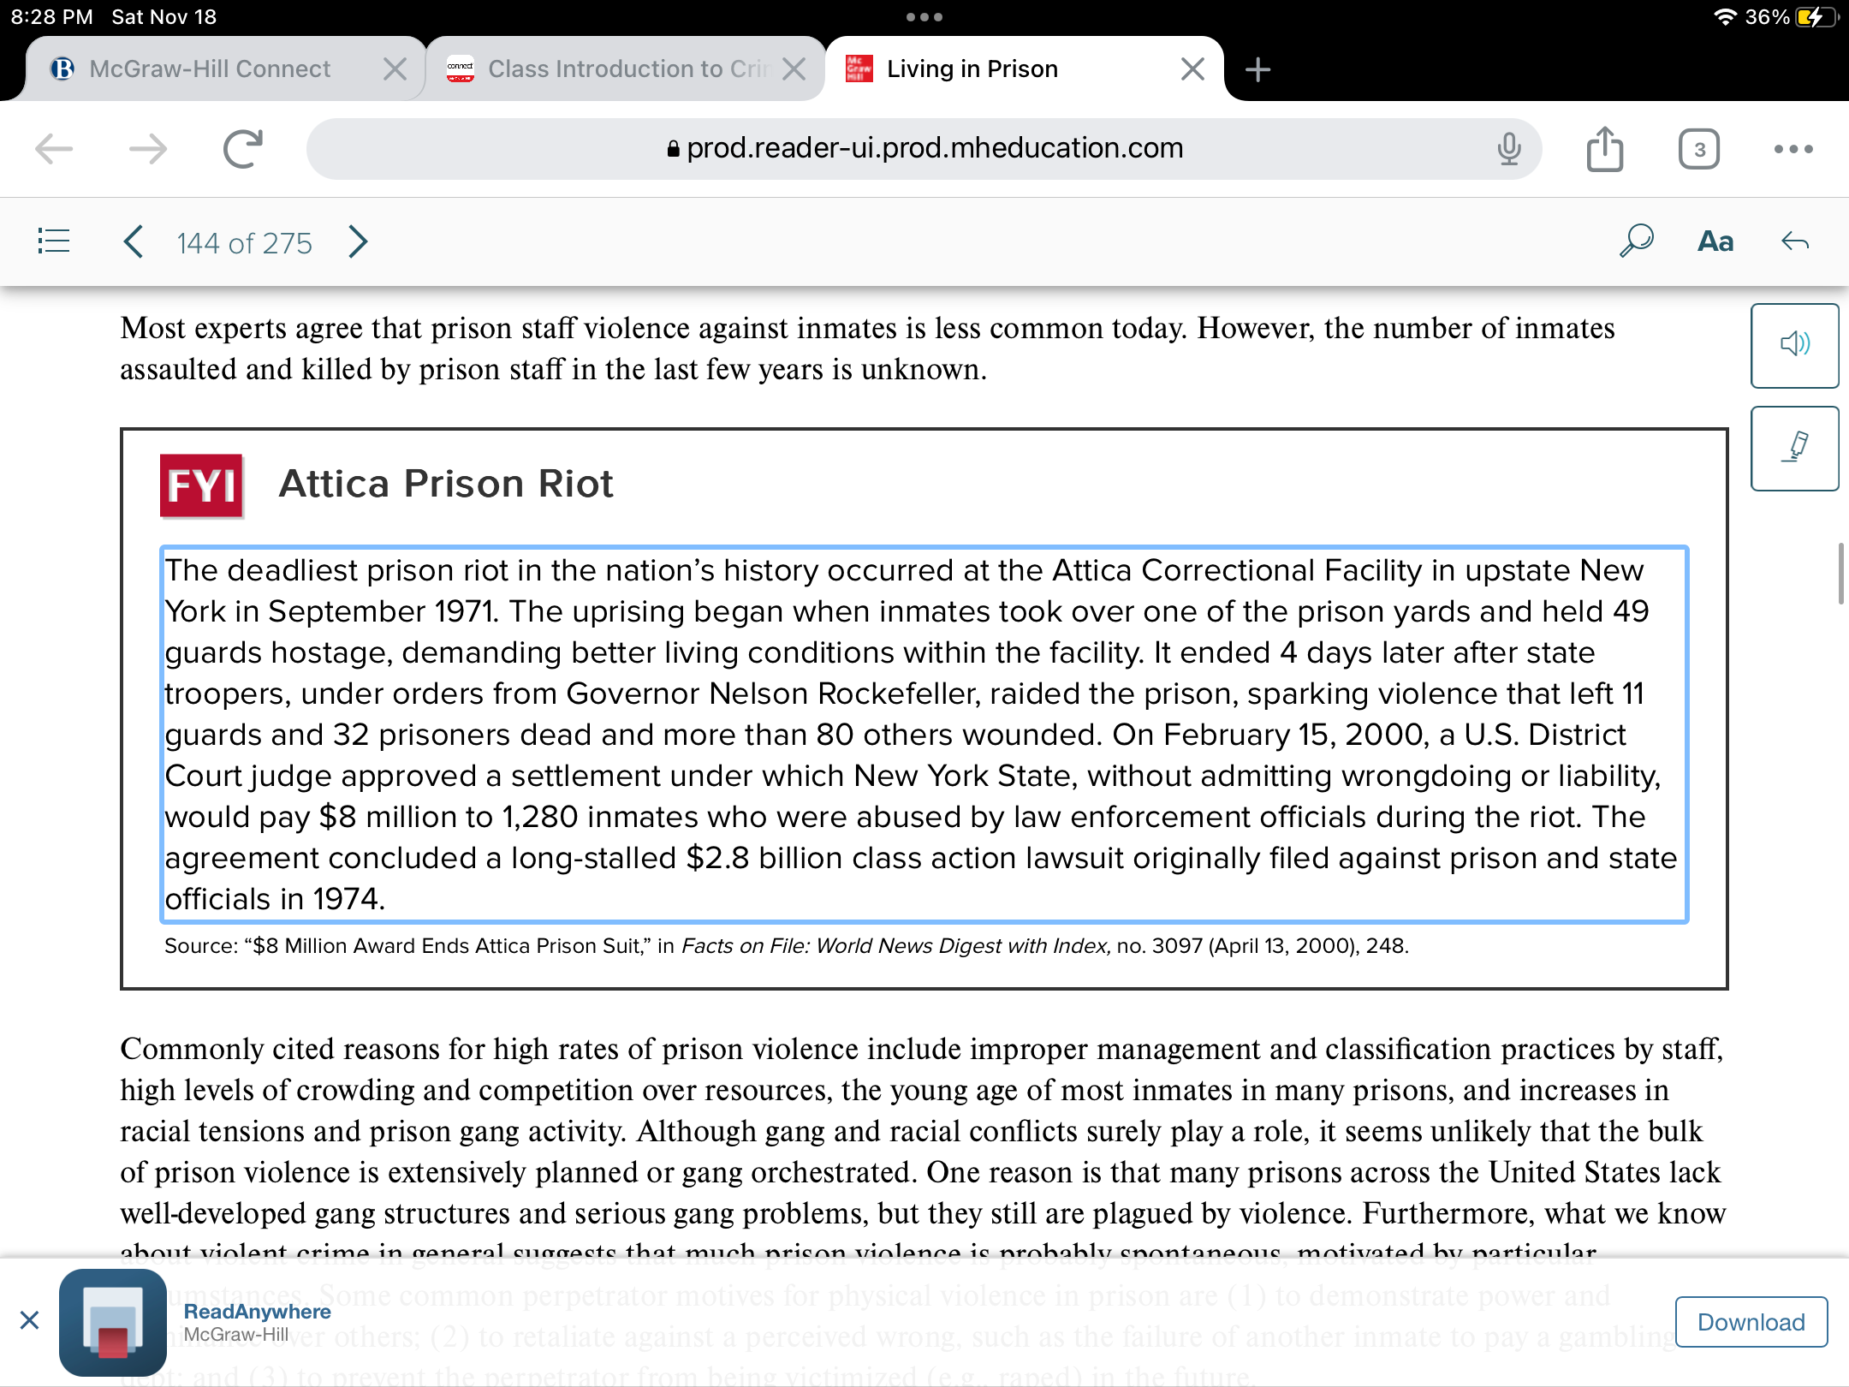Dismiss the ReadAnywhere banner with the X
The width and height of the screenshot is (1849, 1387).
[x=29, y=1319]
